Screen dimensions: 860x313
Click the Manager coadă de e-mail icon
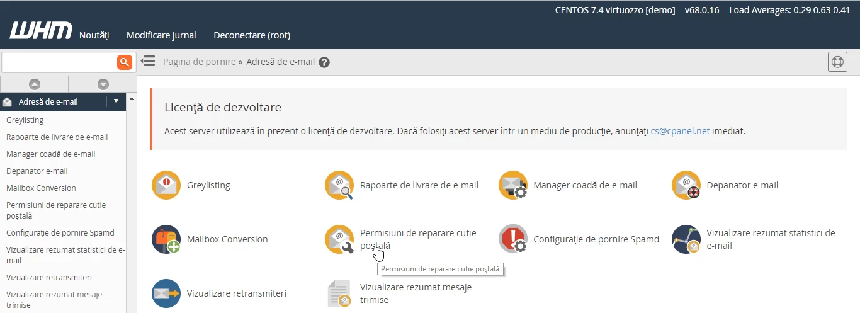[x=512, y=185]
